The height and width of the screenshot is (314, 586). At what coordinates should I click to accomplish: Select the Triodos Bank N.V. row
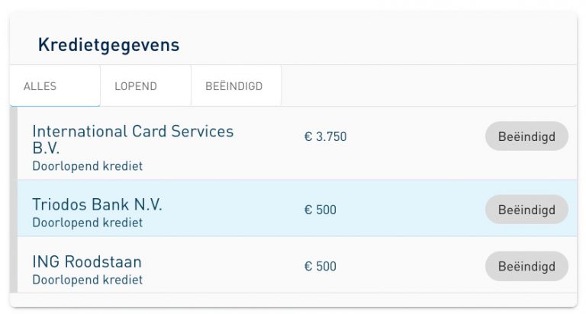pos(297,208)
